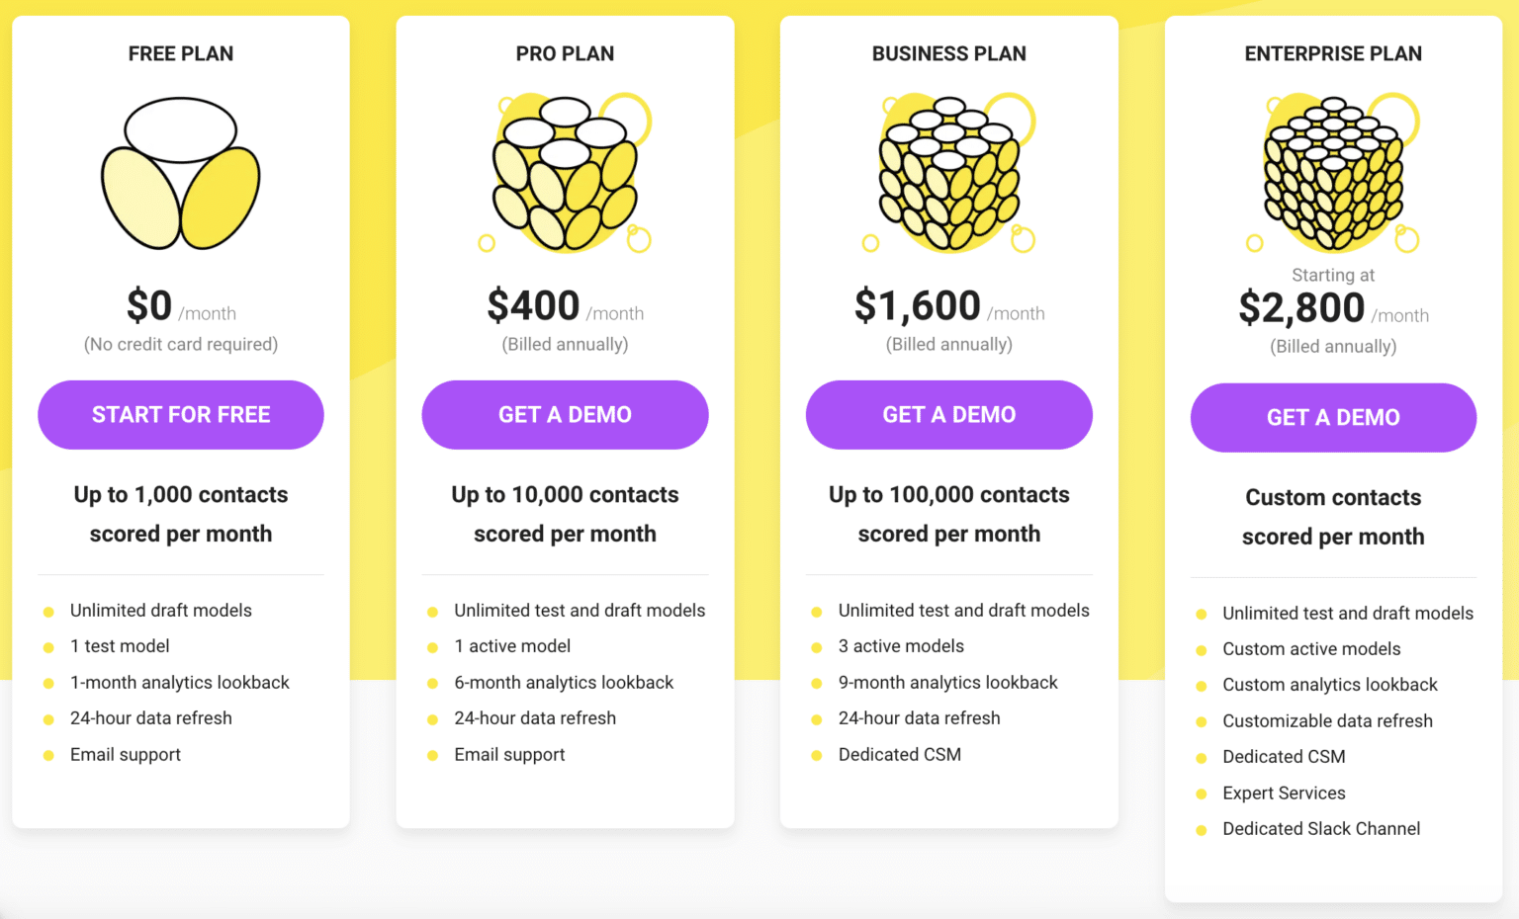Click Custom contacts scored per month text
This screenshot has width=1519, height=919.
(x=1333, y=516)
